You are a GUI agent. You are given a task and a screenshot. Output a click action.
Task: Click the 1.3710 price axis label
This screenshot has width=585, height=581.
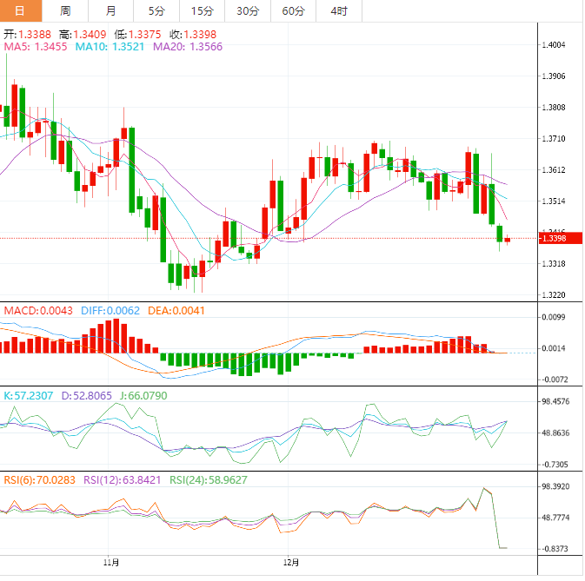point(554,139)
